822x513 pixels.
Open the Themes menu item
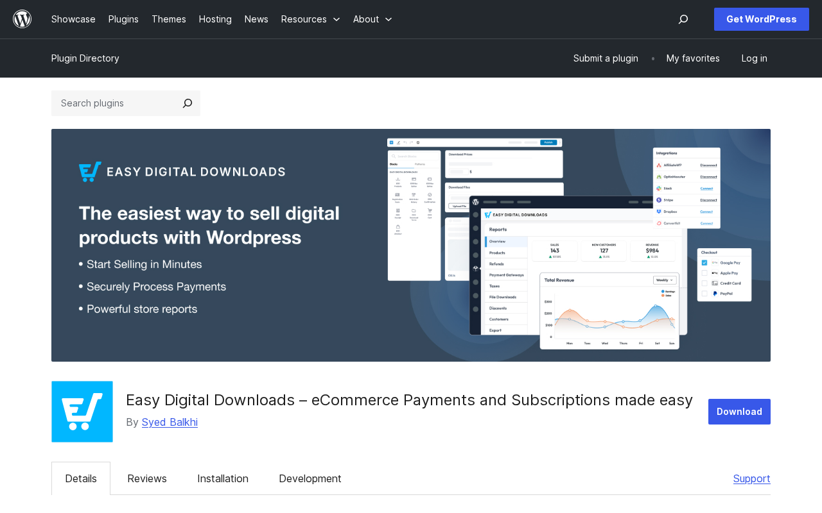pos(169,19)
